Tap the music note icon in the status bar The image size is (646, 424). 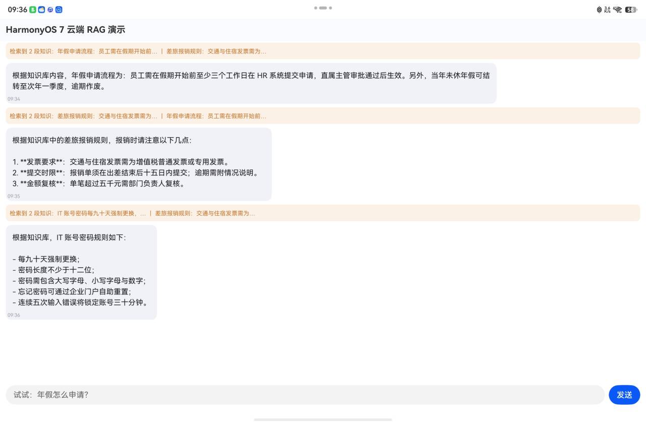point(50,10)
